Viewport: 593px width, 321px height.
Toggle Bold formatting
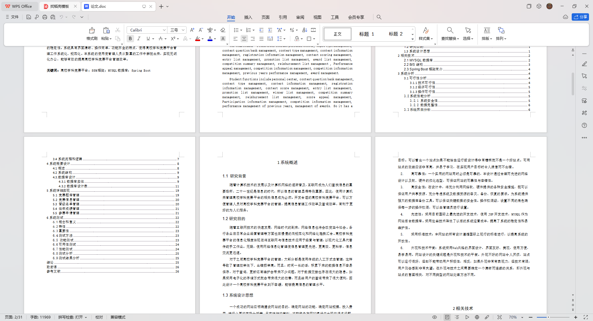pyautogui.click(x=130, y=39)
